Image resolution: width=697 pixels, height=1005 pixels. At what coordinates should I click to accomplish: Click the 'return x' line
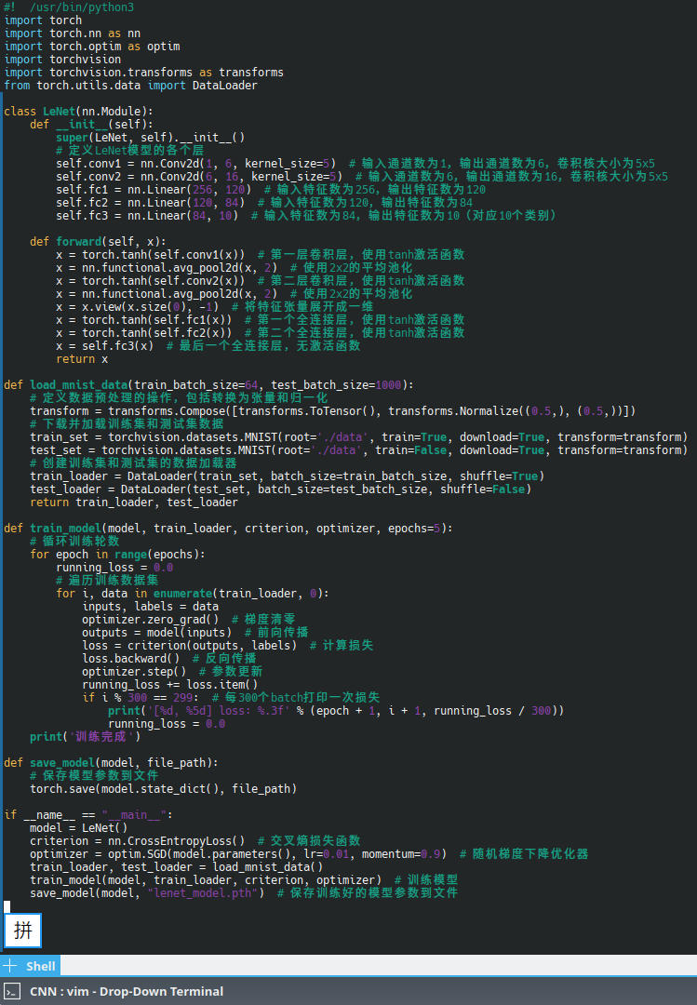pyautogui.click(x=82, y=359)
